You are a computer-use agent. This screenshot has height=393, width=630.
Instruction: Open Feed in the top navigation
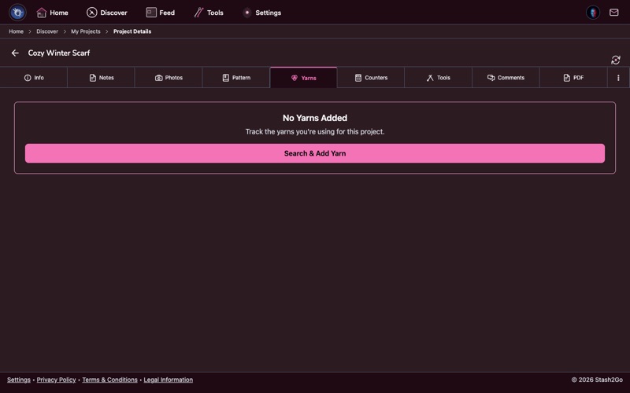click(x=161, y=13)
